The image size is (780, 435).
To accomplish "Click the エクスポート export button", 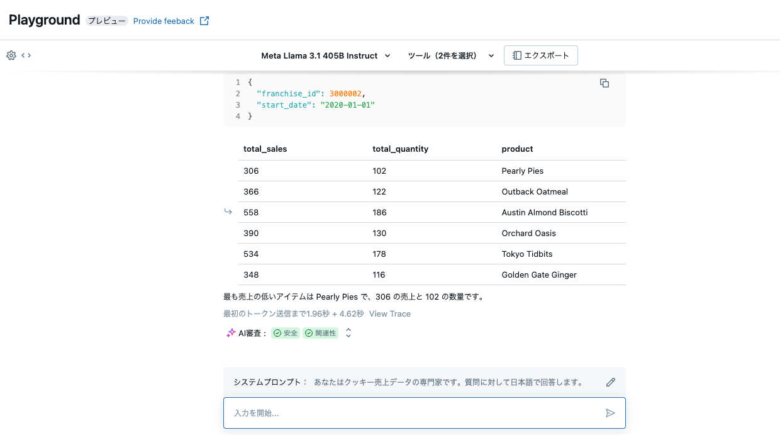I will pos(540,55).
